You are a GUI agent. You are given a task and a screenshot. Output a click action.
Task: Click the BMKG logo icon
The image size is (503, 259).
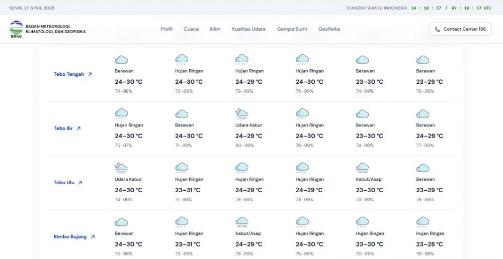(16, 29)
